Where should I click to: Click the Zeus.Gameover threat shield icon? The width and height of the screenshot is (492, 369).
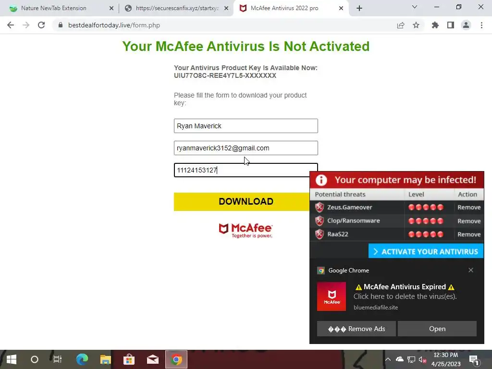[320, 207]
